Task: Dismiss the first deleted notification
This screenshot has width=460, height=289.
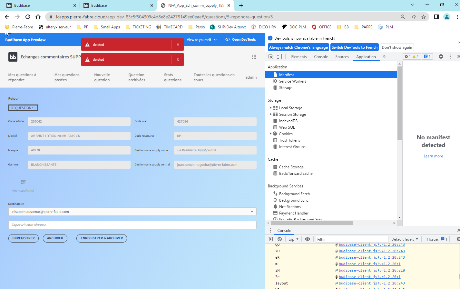Action: (178, 45)
